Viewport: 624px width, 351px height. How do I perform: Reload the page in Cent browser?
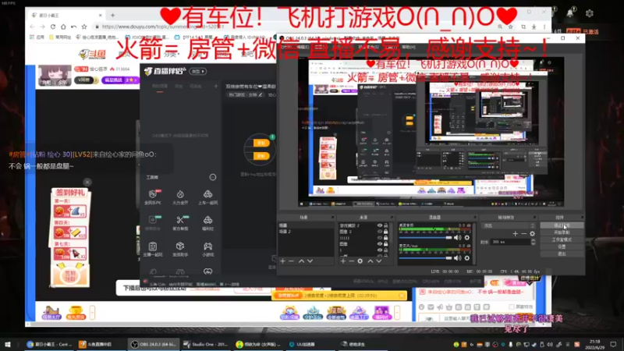click(x=53, y=27)
